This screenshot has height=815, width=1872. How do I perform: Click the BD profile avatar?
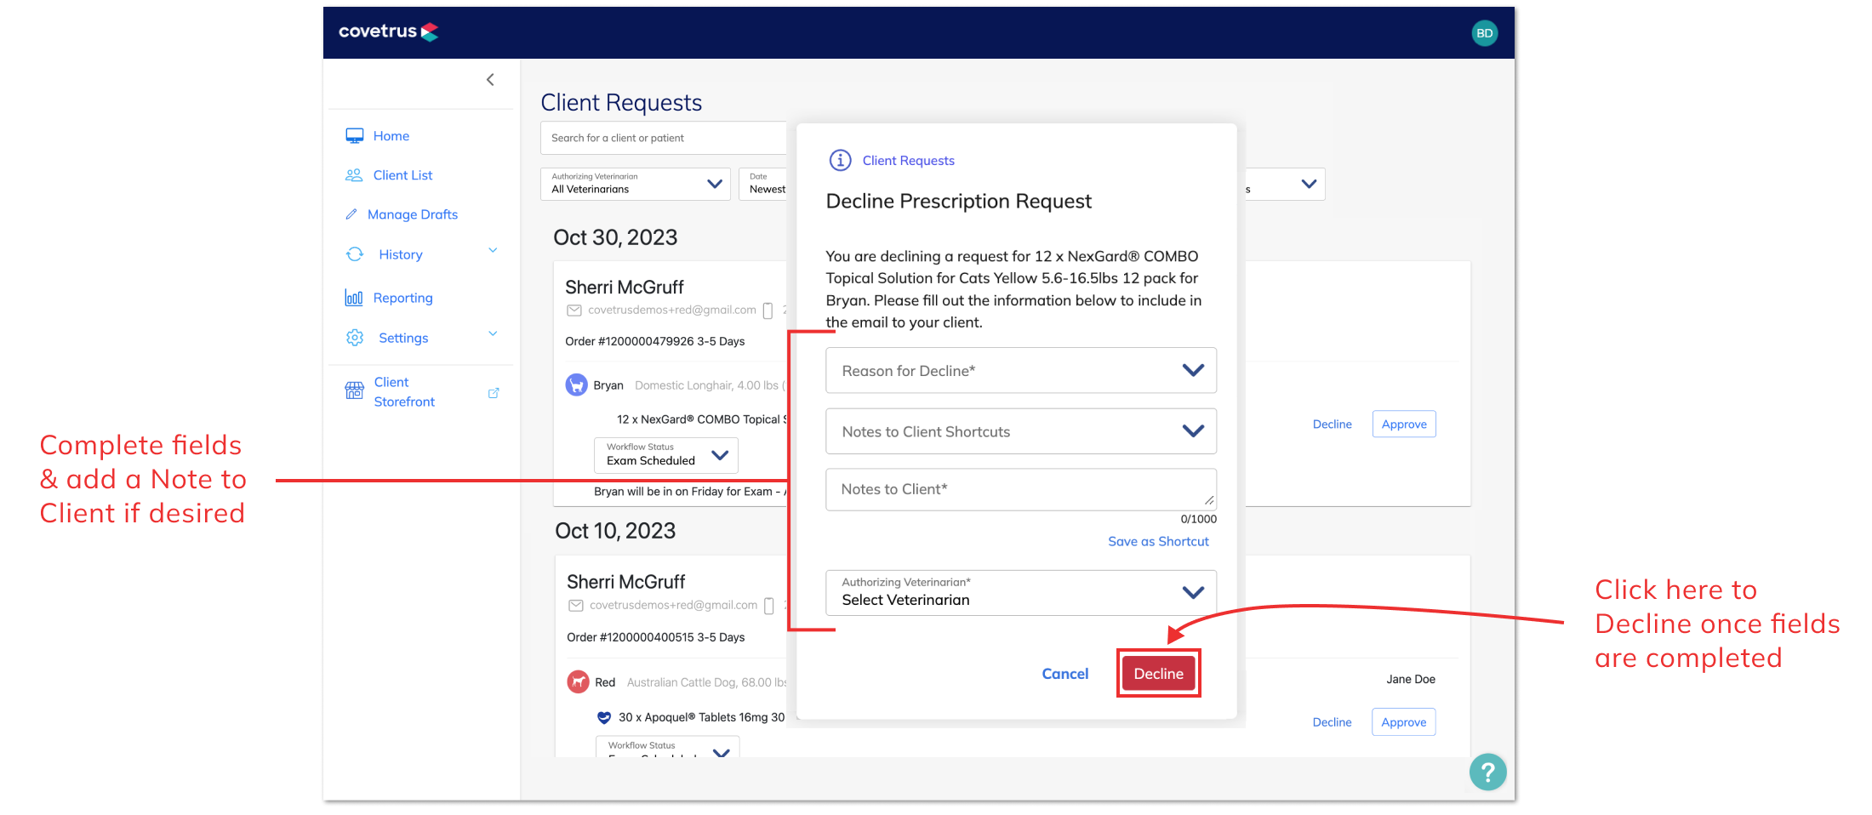1484,32
